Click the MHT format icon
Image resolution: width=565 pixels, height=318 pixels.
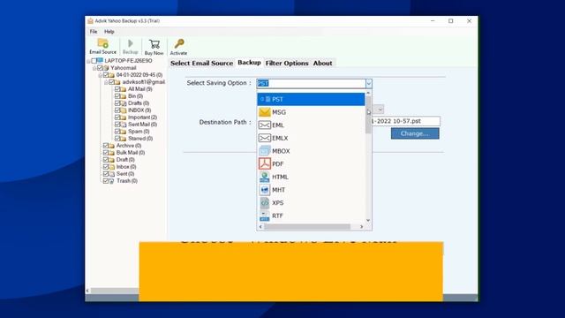[x=265, y=190]
